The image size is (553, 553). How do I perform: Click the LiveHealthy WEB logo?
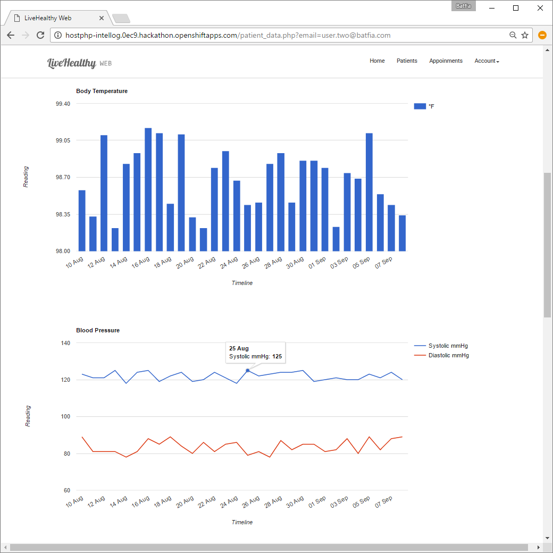click(x=79, y=63)
